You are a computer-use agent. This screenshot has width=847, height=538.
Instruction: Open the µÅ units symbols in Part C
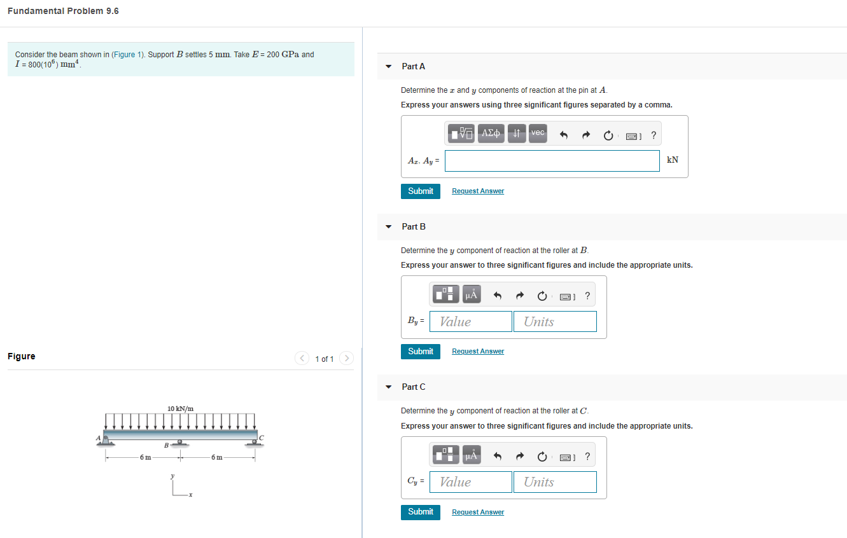pyautogui.click(x=472, y=454)
